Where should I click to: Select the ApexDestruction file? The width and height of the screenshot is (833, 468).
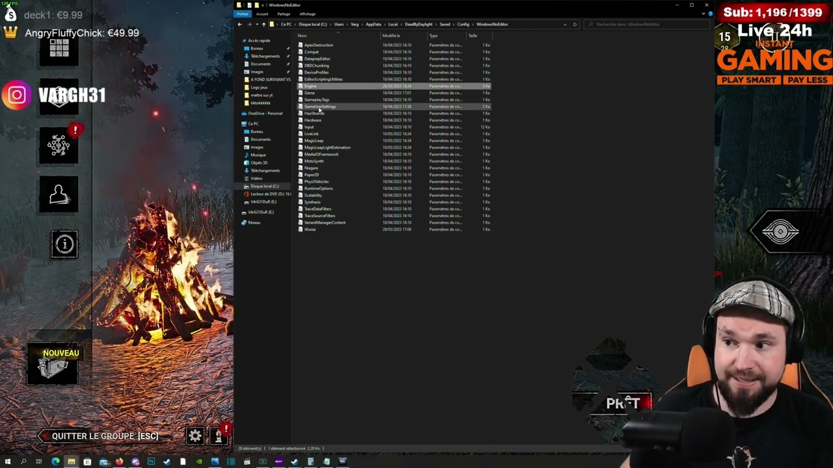pos(318,45)
